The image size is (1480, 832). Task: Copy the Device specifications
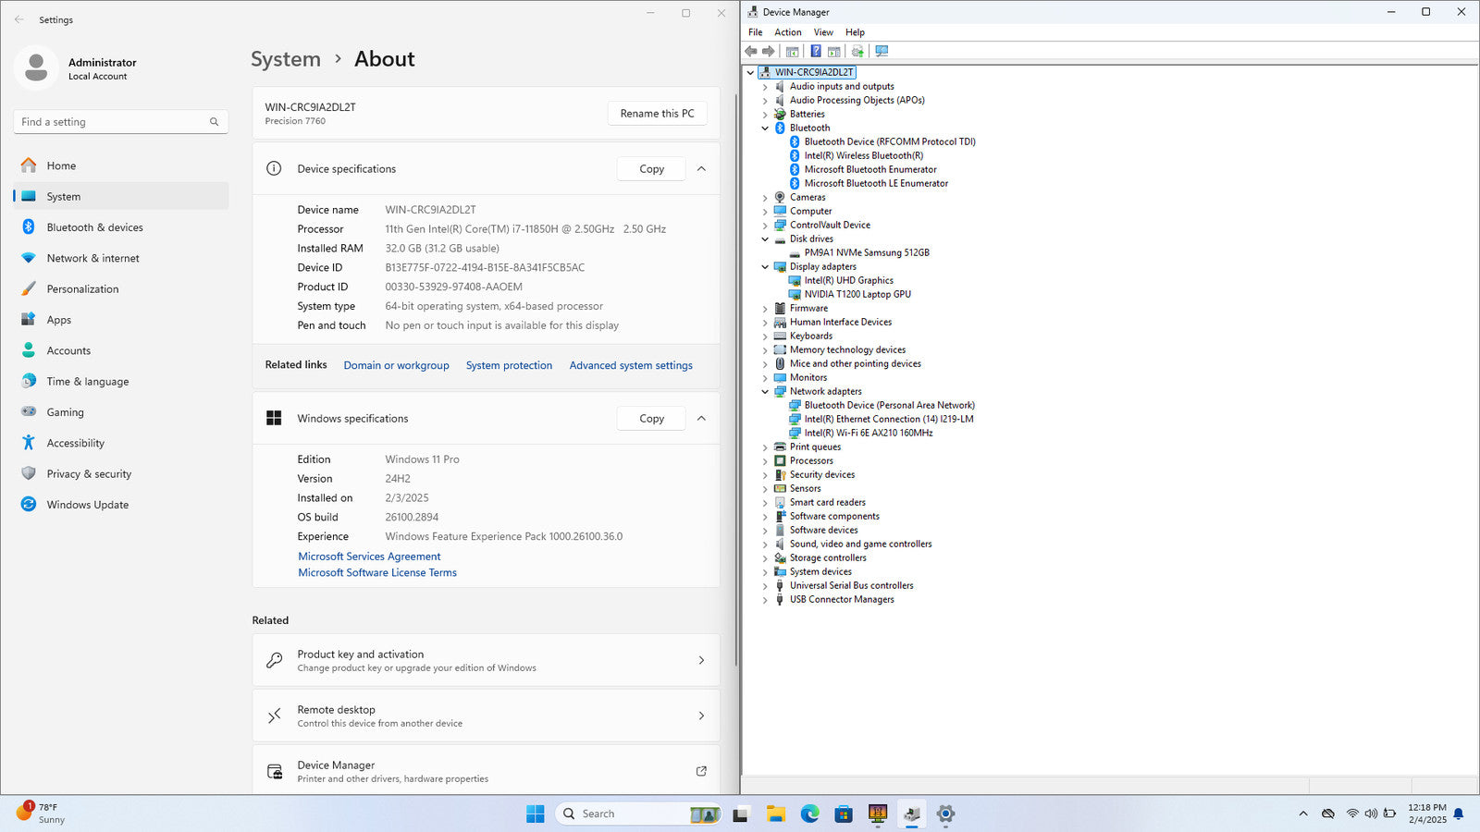(651, 169)
